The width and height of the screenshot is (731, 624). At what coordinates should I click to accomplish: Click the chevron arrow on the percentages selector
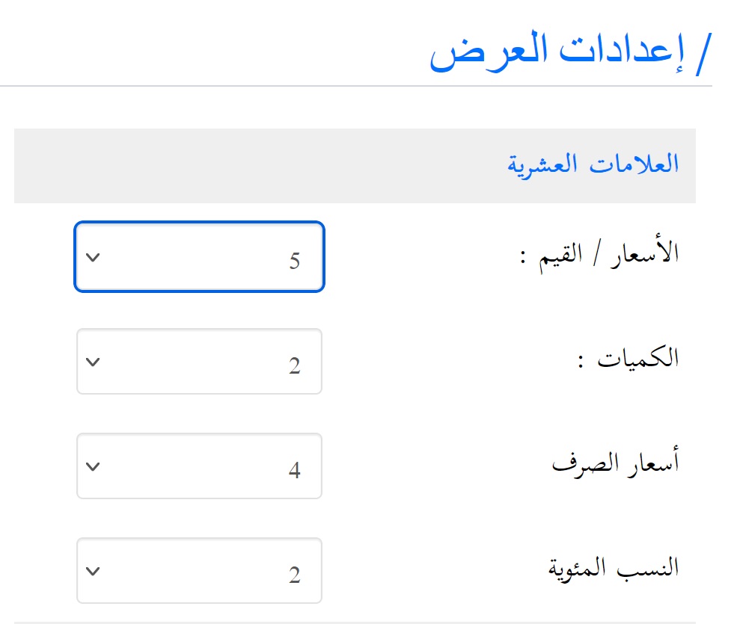pos(92,570)
